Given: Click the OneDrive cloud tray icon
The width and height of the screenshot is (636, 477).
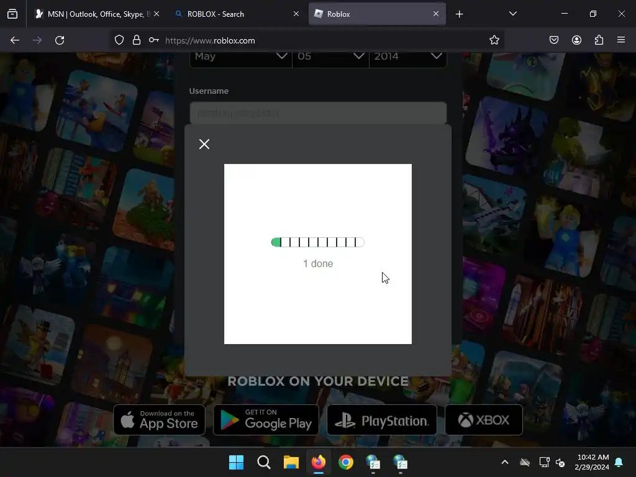Looking at the screenshot, I should pyautogui.click(x=525, y=462).
